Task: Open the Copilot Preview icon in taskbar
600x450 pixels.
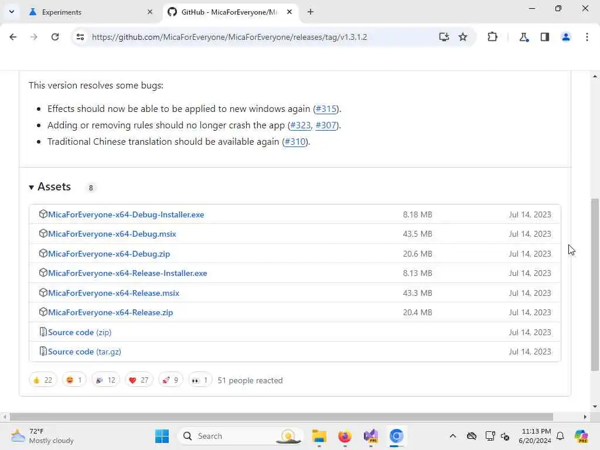Action: 581,436
